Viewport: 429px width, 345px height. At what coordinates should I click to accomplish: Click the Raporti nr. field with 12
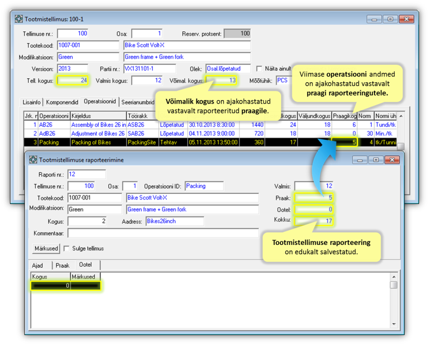pyautogui.click(x=86, y=174)
